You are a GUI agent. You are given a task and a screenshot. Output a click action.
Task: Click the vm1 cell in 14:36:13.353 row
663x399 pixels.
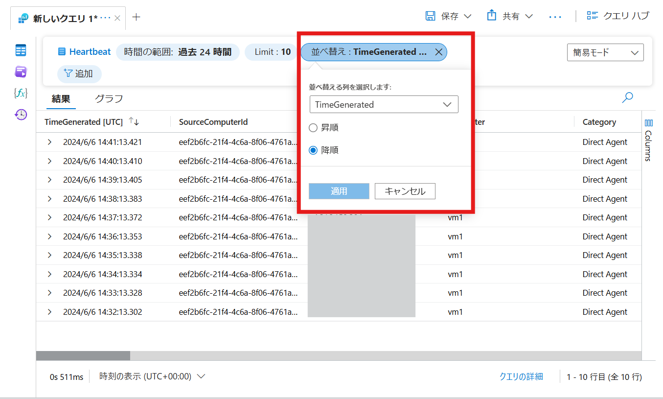pyautogui.click(x=455, y=236)
